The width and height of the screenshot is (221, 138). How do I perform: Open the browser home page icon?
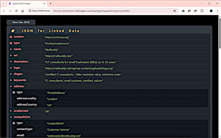tap(22, 11)
